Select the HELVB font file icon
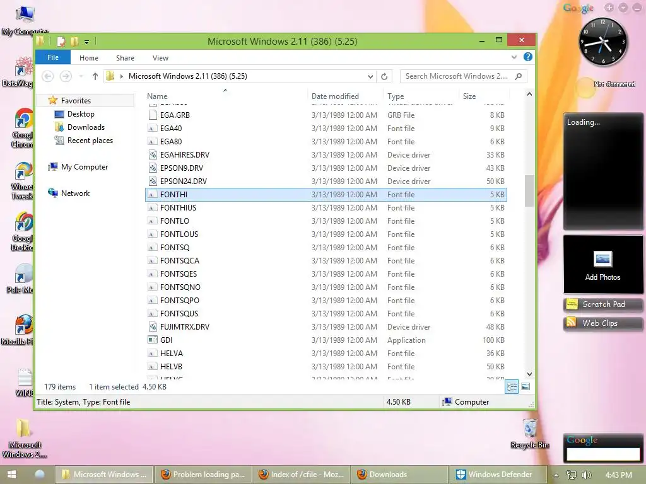 (x=153, y=366)
